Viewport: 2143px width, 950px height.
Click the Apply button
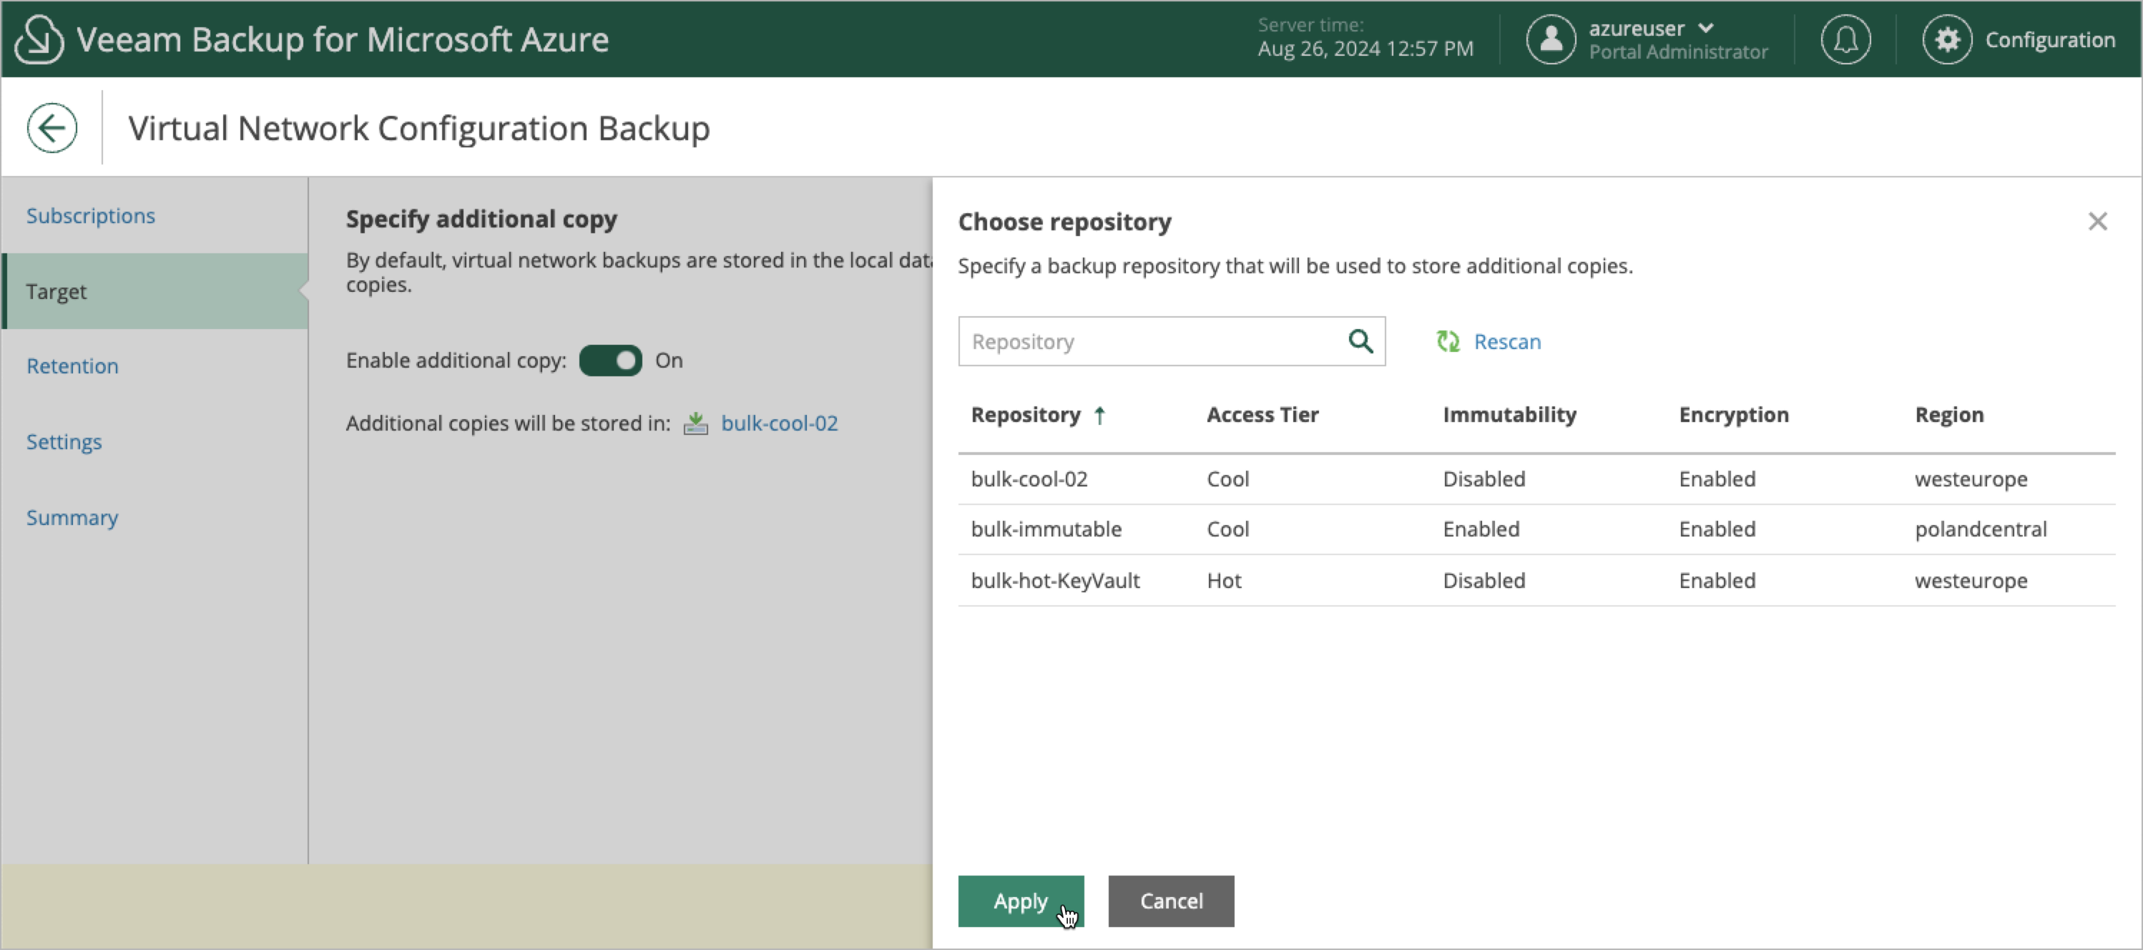[1021, 901]
